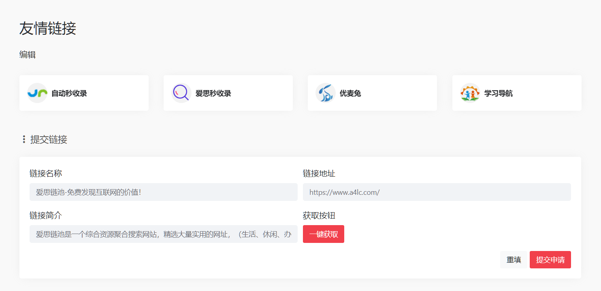
Task: Submit the form via 提交申请
Action: [x=550, y=259]
